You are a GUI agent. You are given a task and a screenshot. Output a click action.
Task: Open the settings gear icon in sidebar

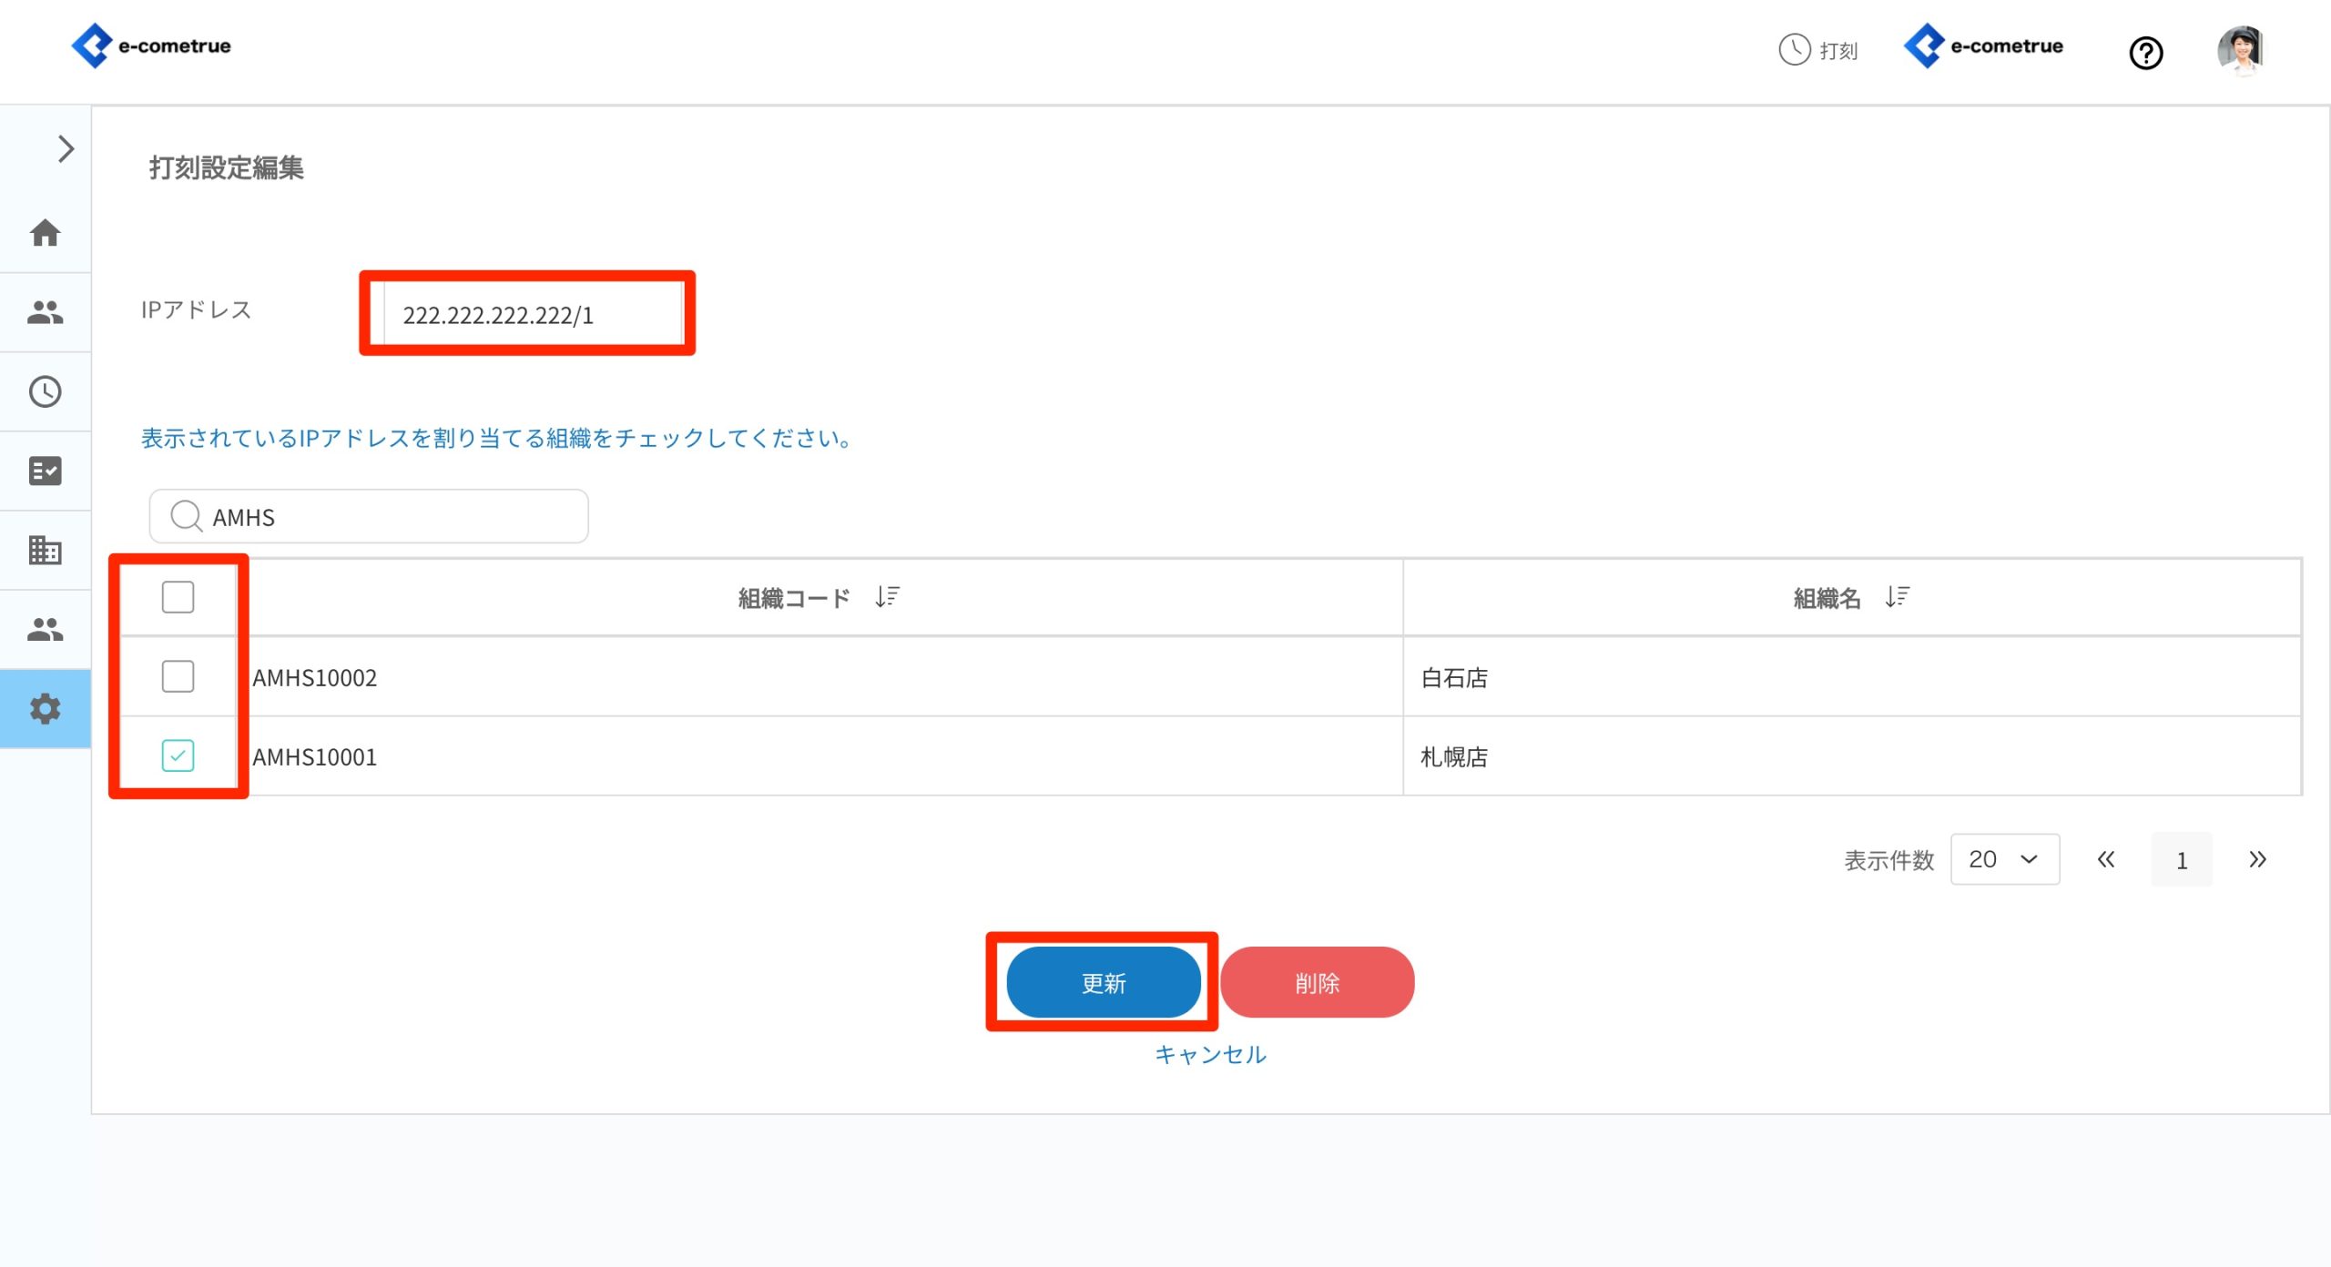click(x=45, y=708)
